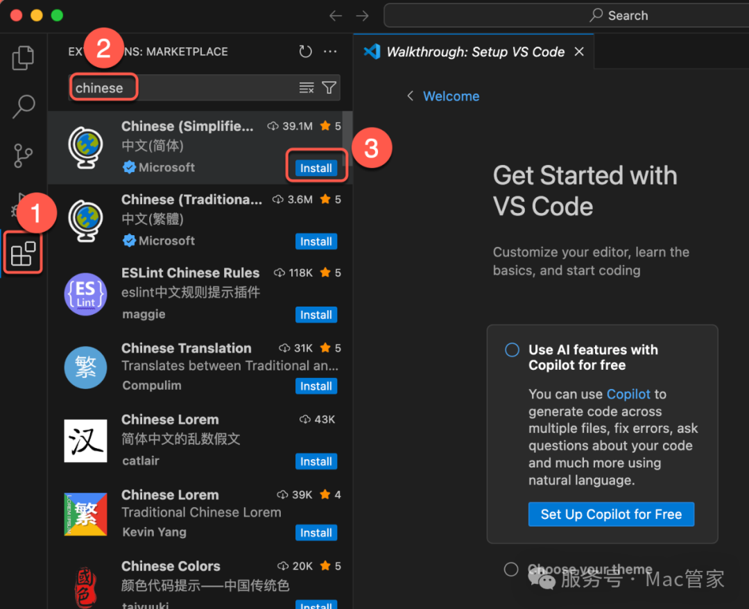Open the Extensions view icon
Viewport: 749px width, 609px height.
coord(24,252)
